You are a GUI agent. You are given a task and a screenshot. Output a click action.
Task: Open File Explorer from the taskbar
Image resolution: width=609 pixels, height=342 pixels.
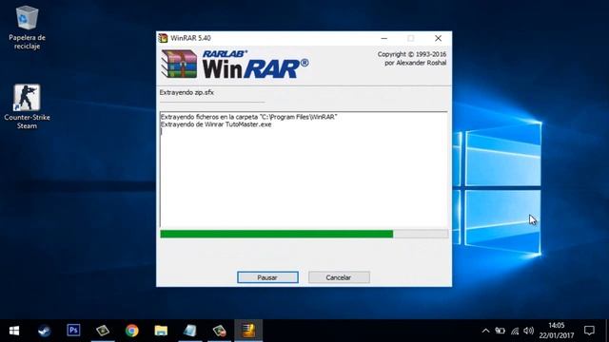click(x=161, y=331)
